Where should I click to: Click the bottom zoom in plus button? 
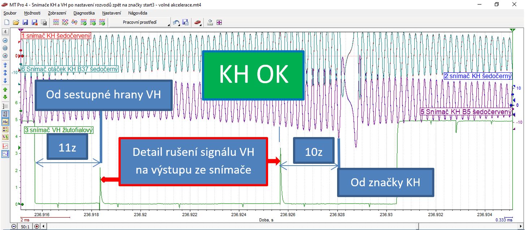(x=37, y=226)
